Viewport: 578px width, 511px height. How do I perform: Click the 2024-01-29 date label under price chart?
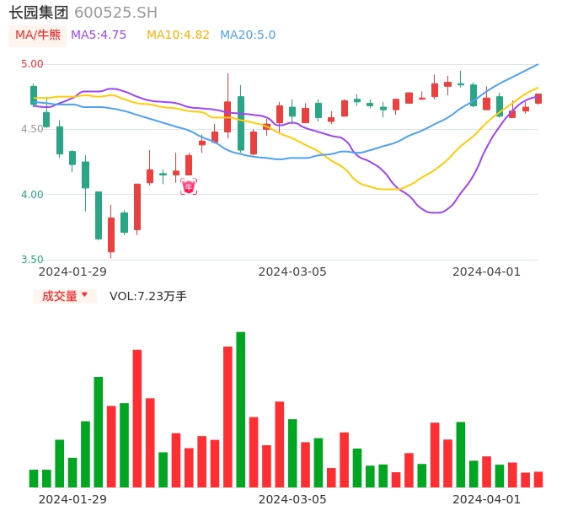click(73, 272)
